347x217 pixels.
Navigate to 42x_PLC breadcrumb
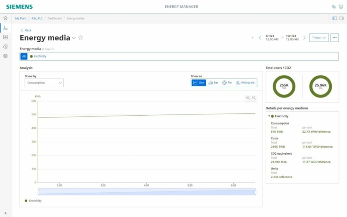[x=37, y=18]
